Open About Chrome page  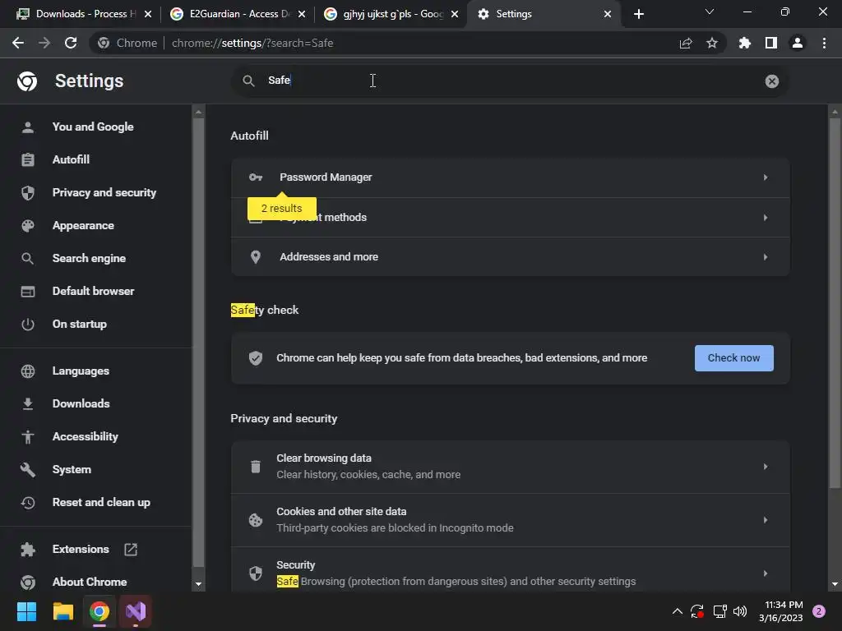coord(90,582)
